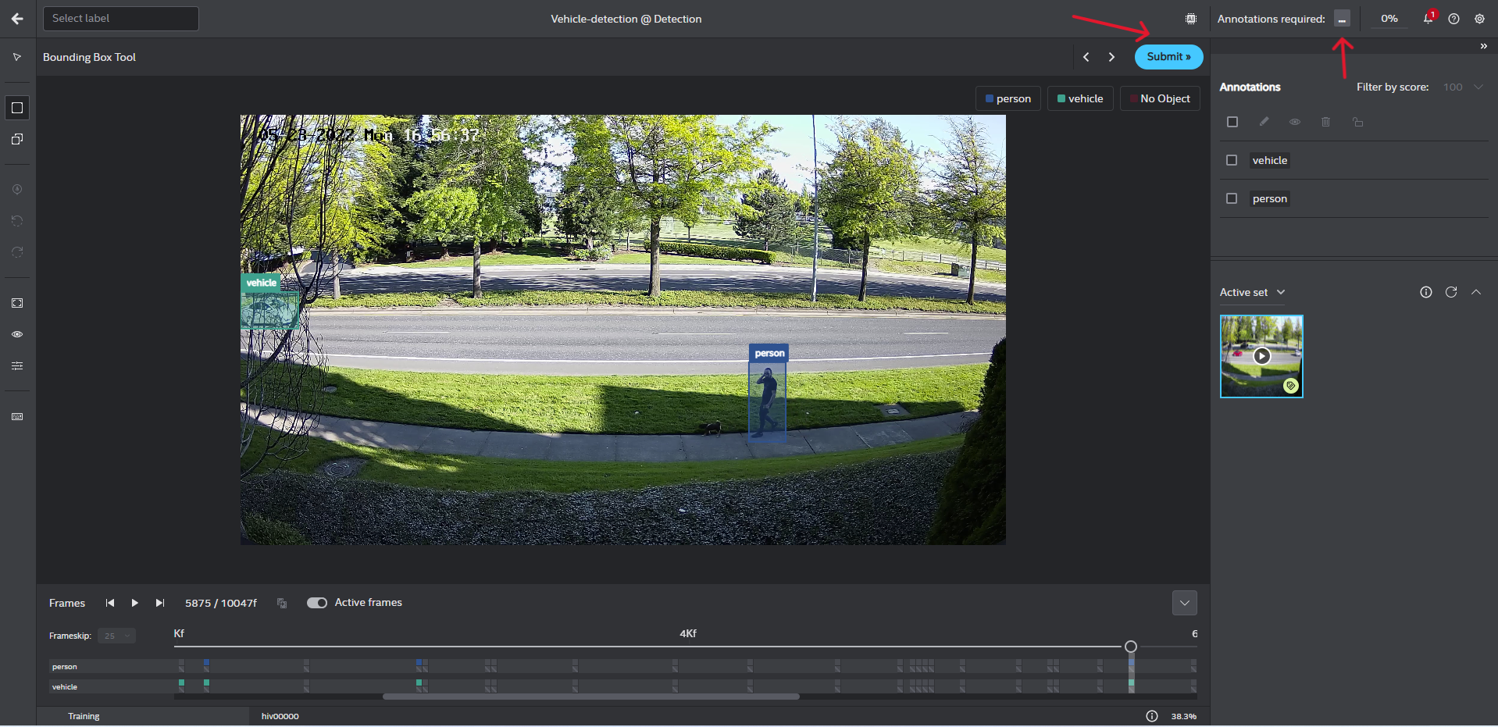Open the notifications bell

pyautogui.click(x=1428, y=19)
